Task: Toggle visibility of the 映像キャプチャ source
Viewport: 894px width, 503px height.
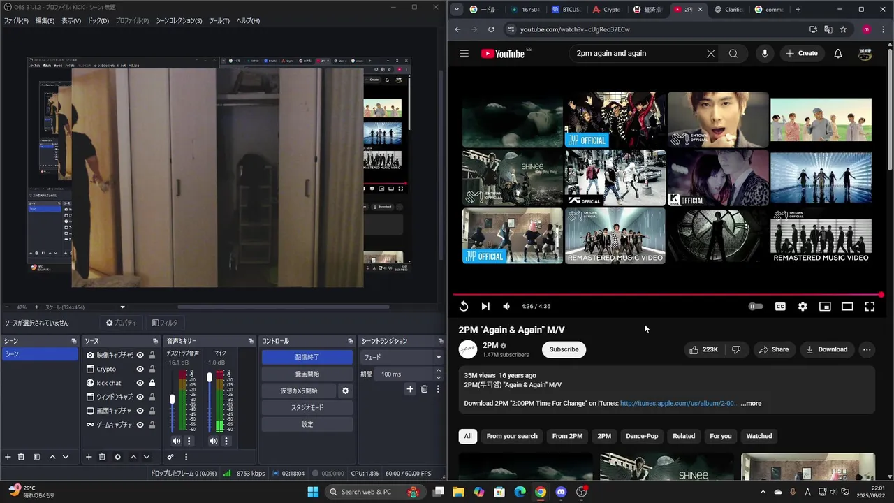Action: [140, 355]
